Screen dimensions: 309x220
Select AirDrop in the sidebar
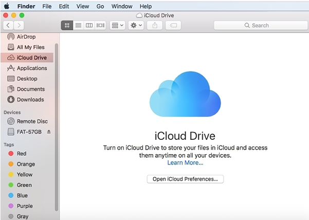coord(27,36)
